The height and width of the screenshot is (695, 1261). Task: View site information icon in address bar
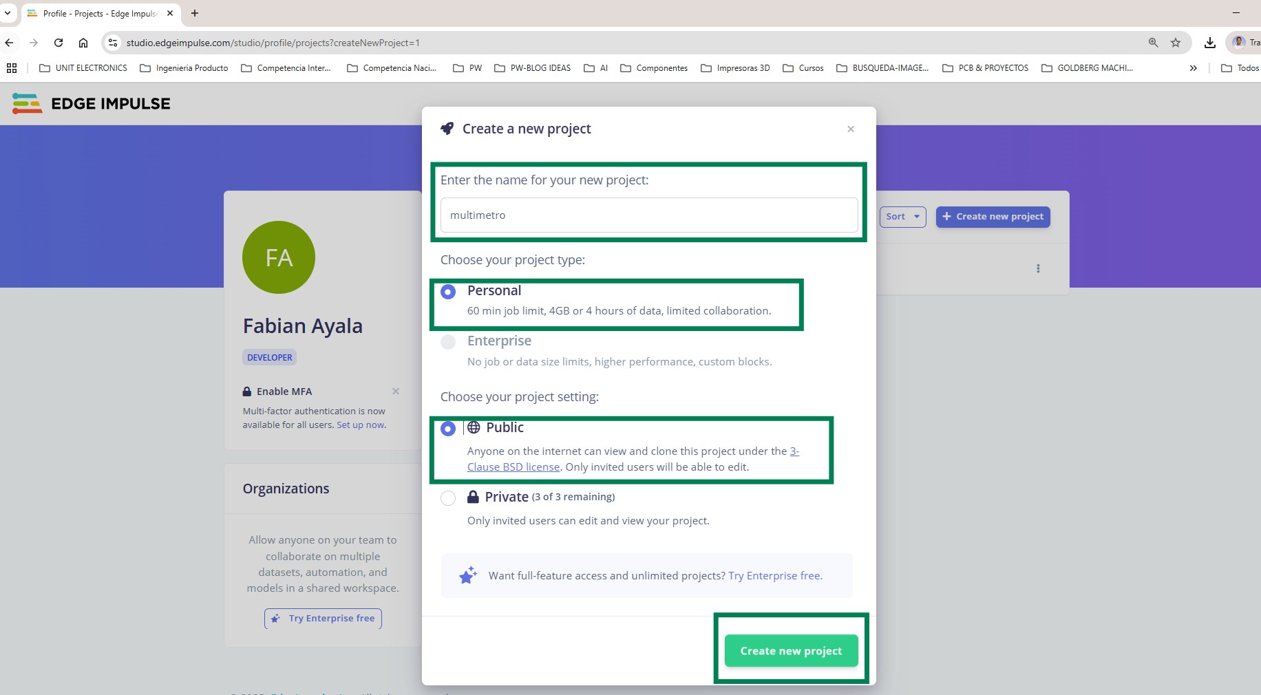(x=113, y=43)
